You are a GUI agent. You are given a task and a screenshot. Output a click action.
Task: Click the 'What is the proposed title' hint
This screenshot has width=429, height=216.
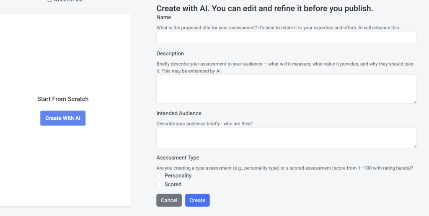pyautogui.click(x=279, y=28)
